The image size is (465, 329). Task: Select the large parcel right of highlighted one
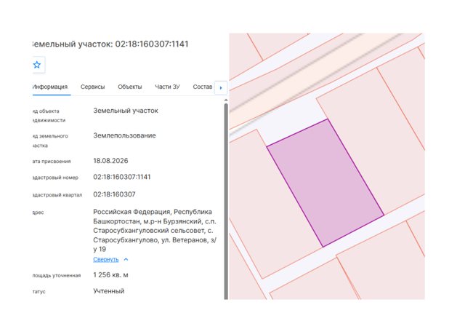(376, 137)
